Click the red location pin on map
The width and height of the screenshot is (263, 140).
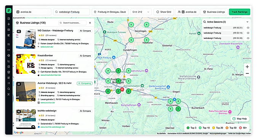(122, 90)
